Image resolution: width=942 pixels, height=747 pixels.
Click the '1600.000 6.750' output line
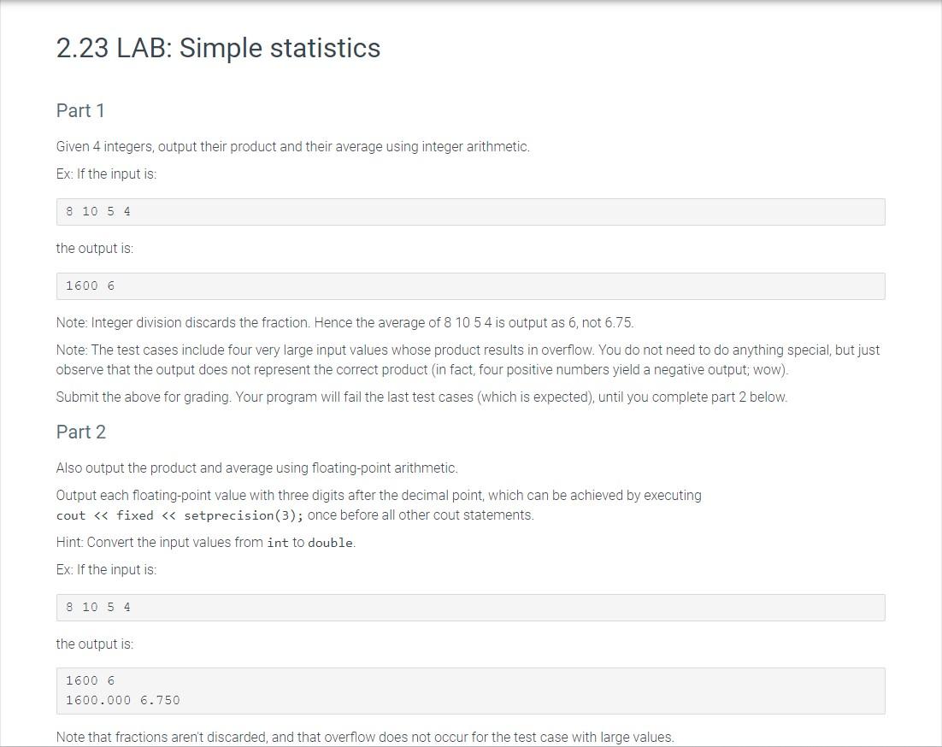123,700
